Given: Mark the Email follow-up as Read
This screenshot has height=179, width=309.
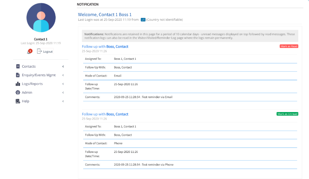Looking at the screenshot, I should pyautogui.click(x=289, y=46).
